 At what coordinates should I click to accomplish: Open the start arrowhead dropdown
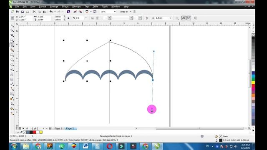109,18
